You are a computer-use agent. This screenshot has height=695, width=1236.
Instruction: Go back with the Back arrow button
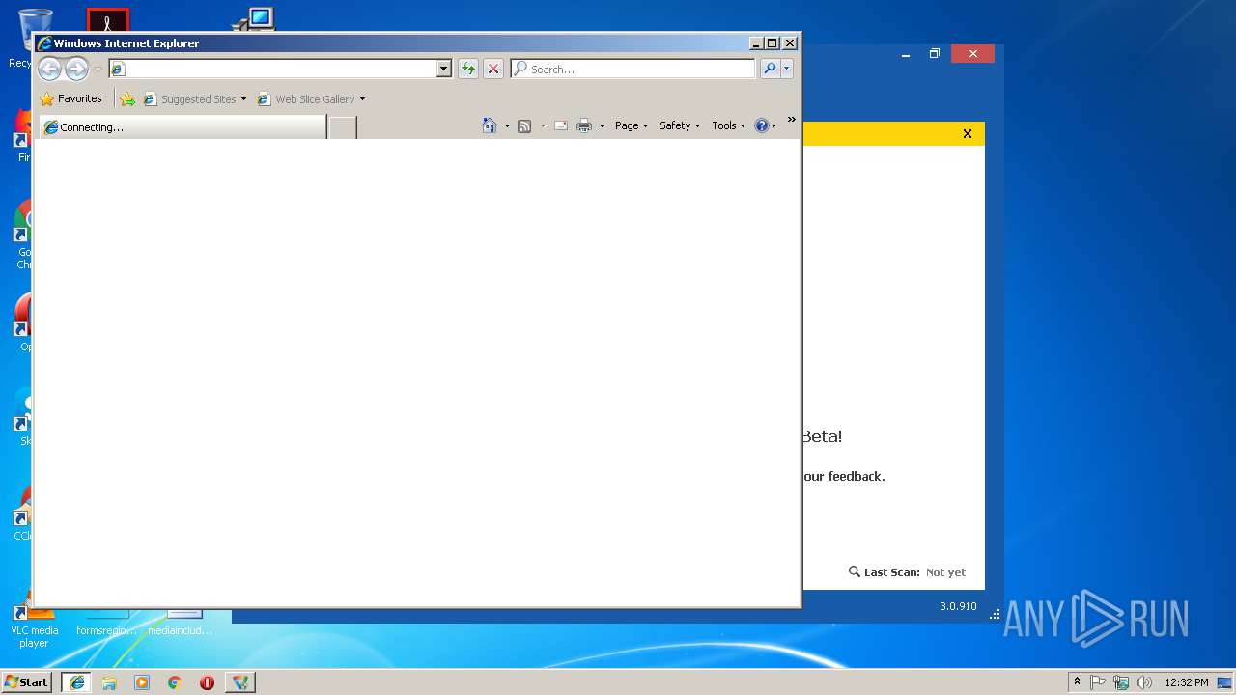pyautogui.click(x=49, y=69)
